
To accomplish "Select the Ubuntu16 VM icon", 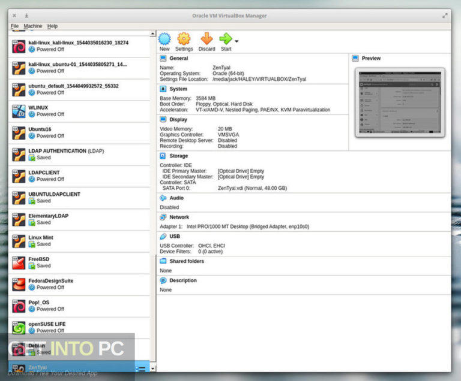I will click(x=19, y=133).
